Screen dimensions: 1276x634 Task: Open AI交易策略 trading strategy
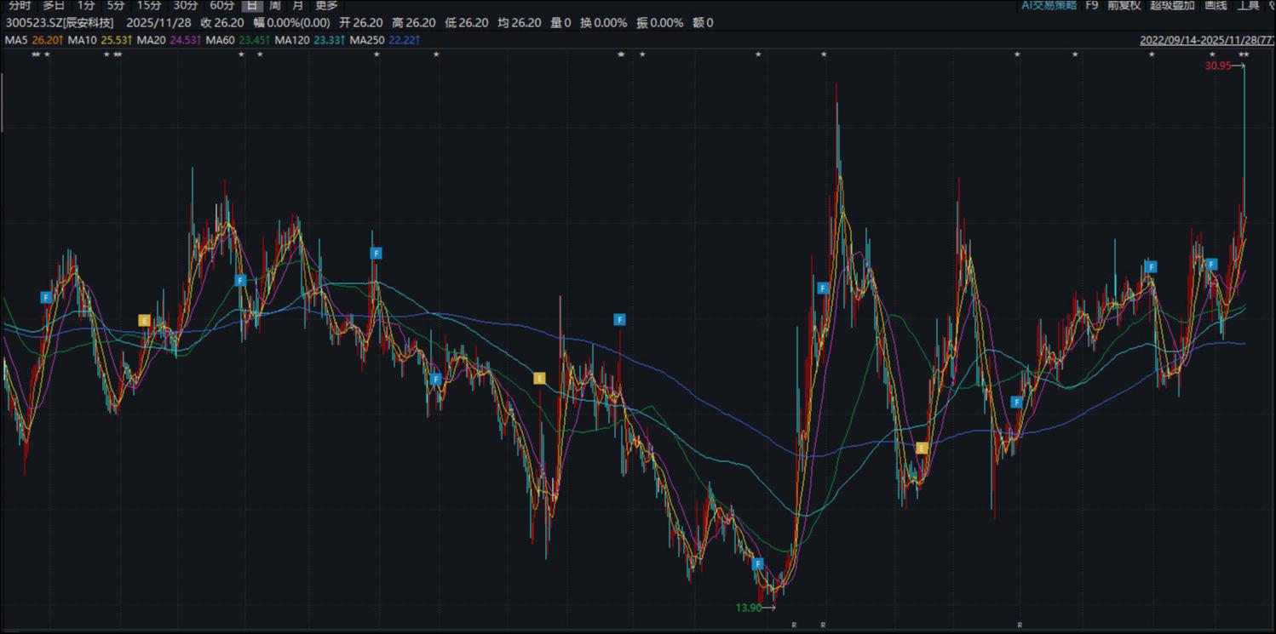pyautogui.click(x=1049, y=5)
